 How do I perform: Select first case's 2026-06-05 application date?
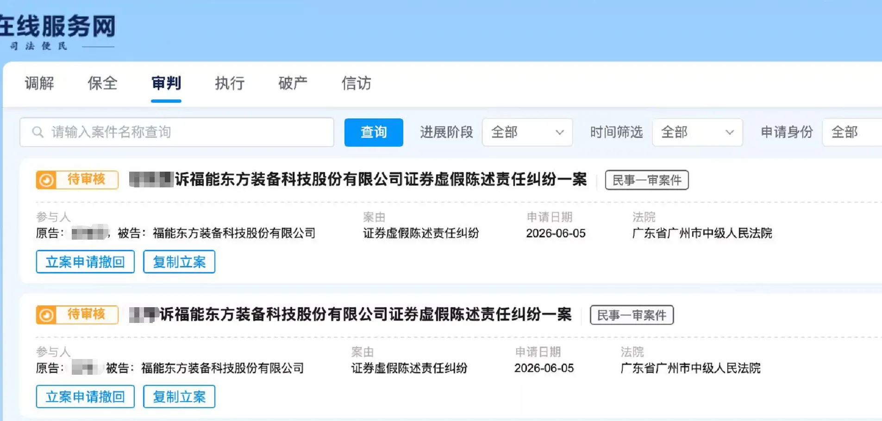(556, 233)
